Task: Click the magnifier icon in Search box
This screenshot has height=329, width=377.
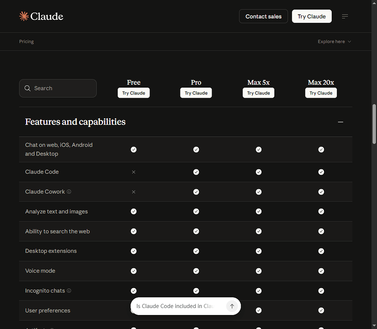Action: (28, 88)
